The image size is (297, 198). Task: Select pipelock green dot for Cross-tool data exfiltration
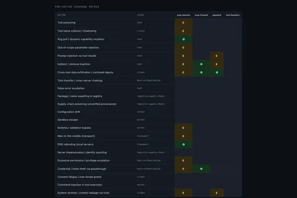[217, 72]
